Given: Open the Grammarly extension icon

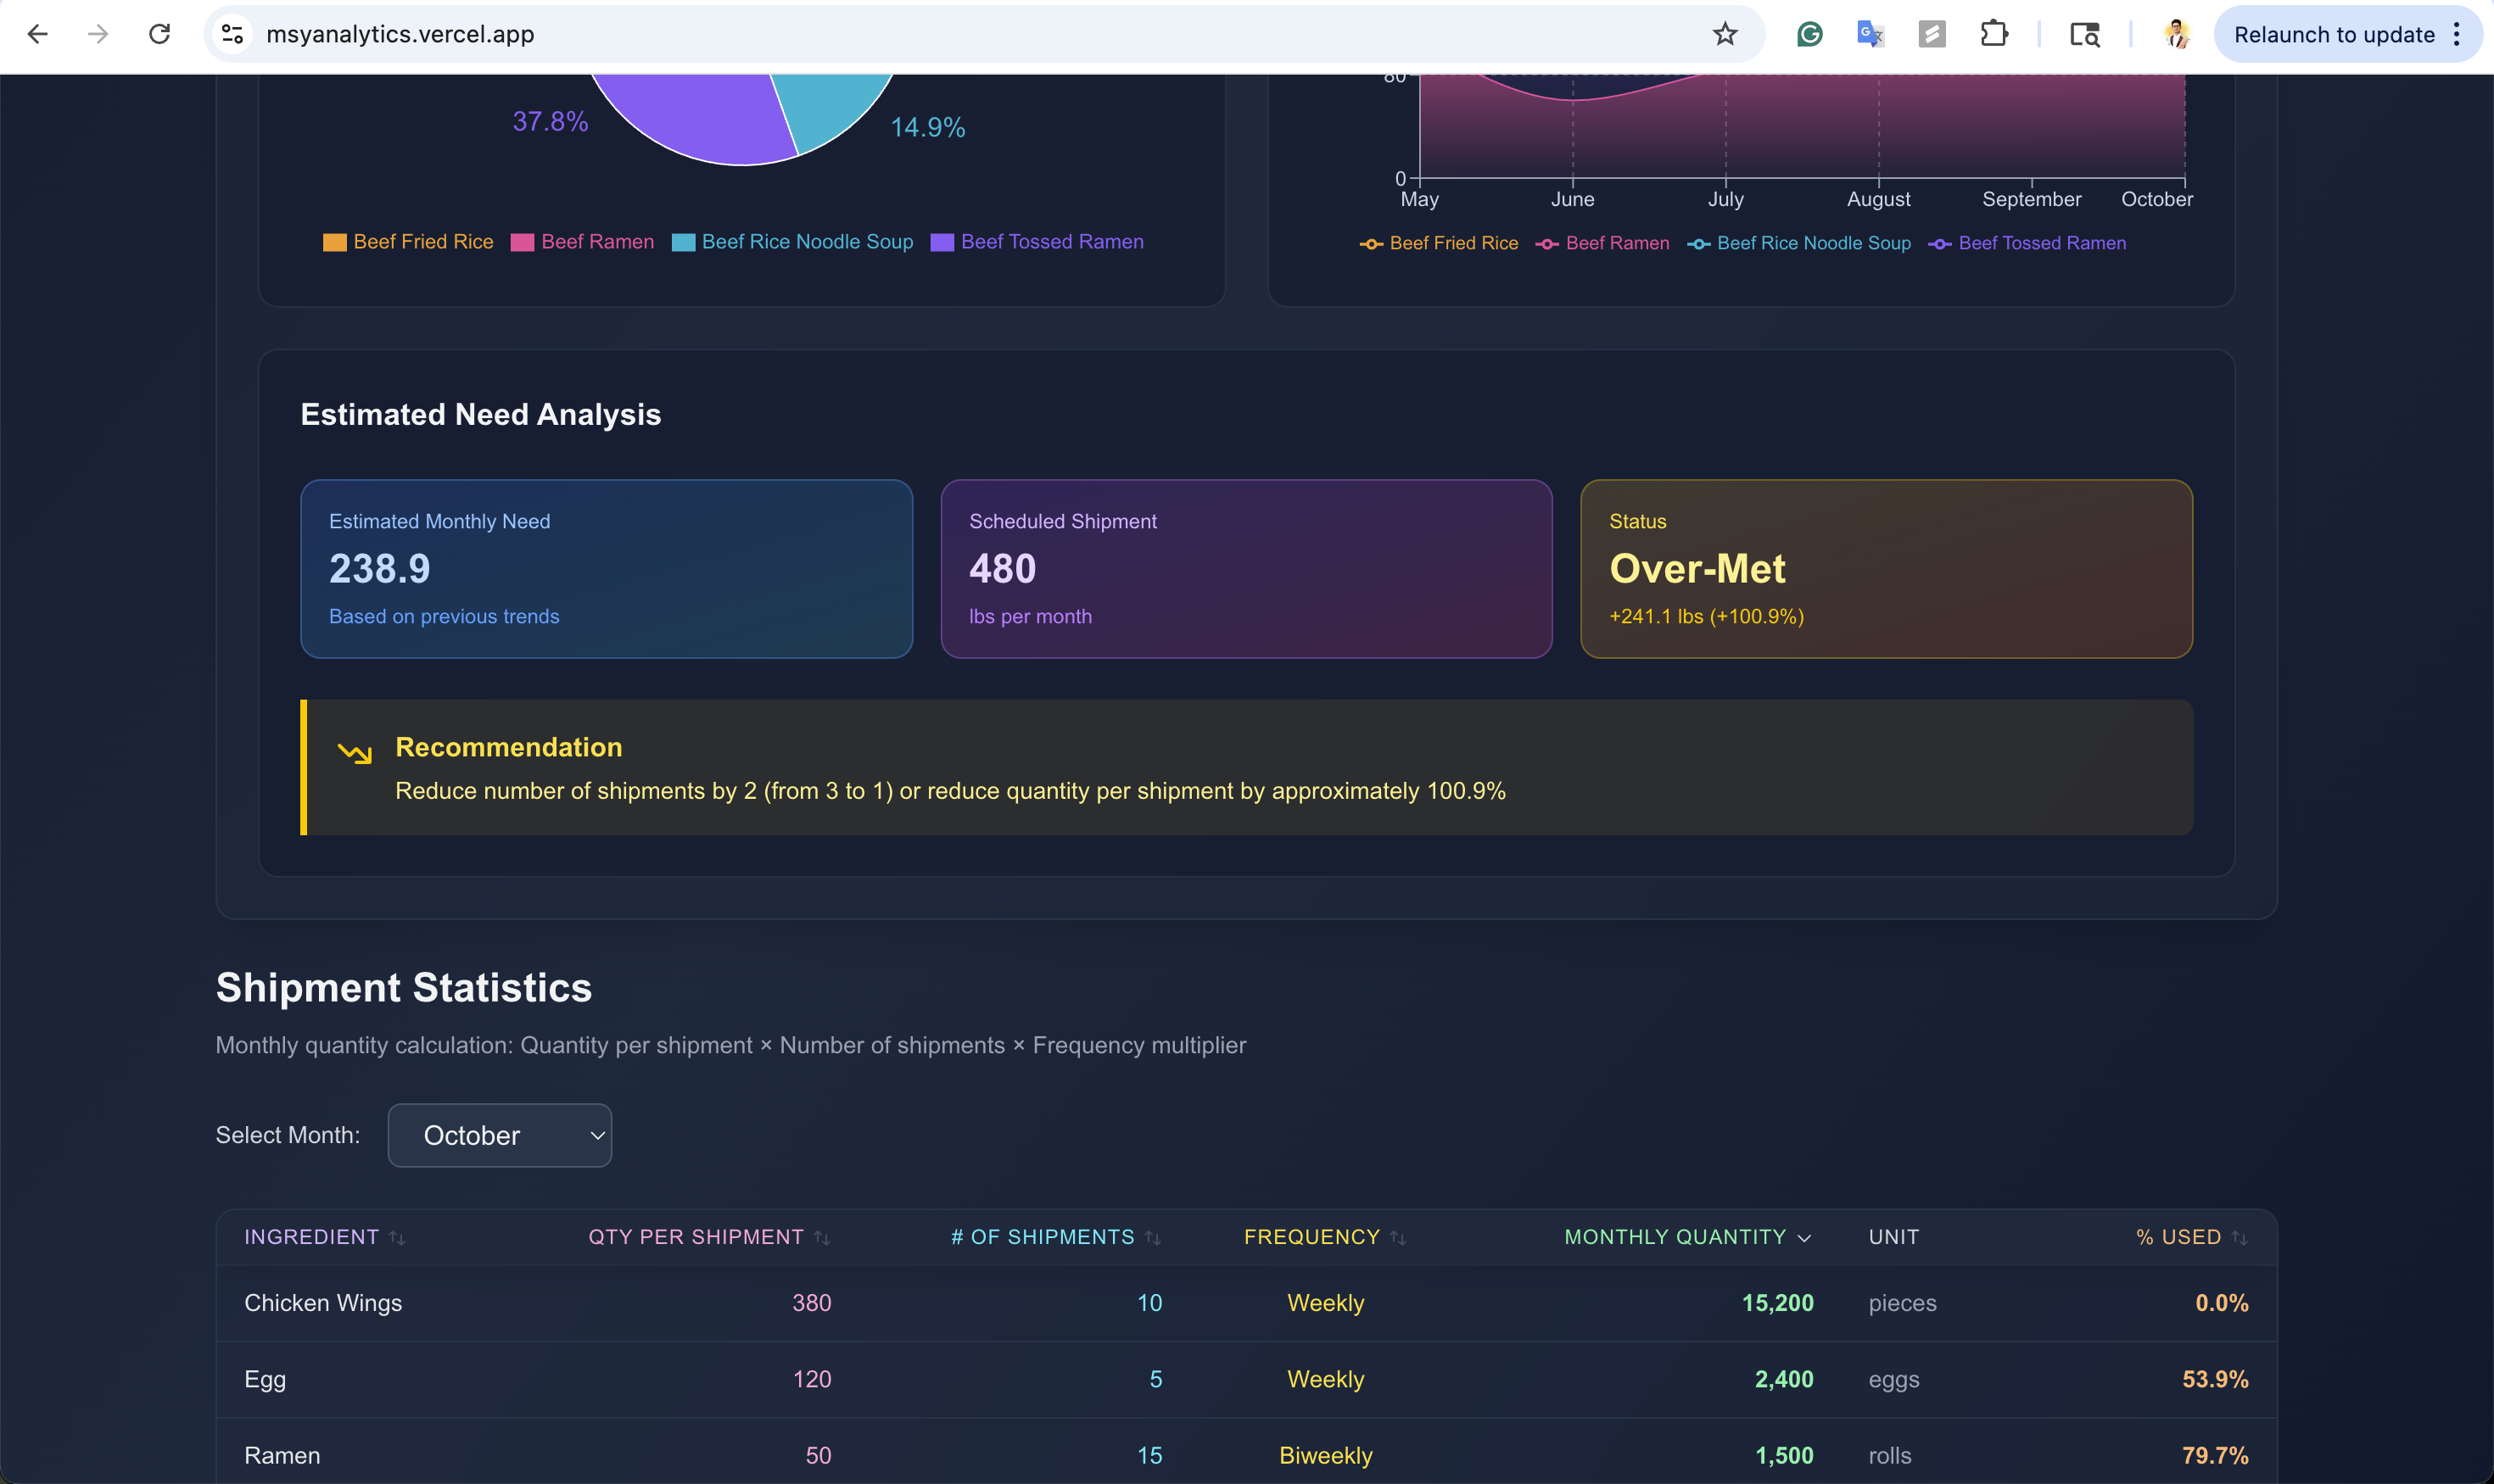Looking at the screenshot, I should coord(1809,34).
